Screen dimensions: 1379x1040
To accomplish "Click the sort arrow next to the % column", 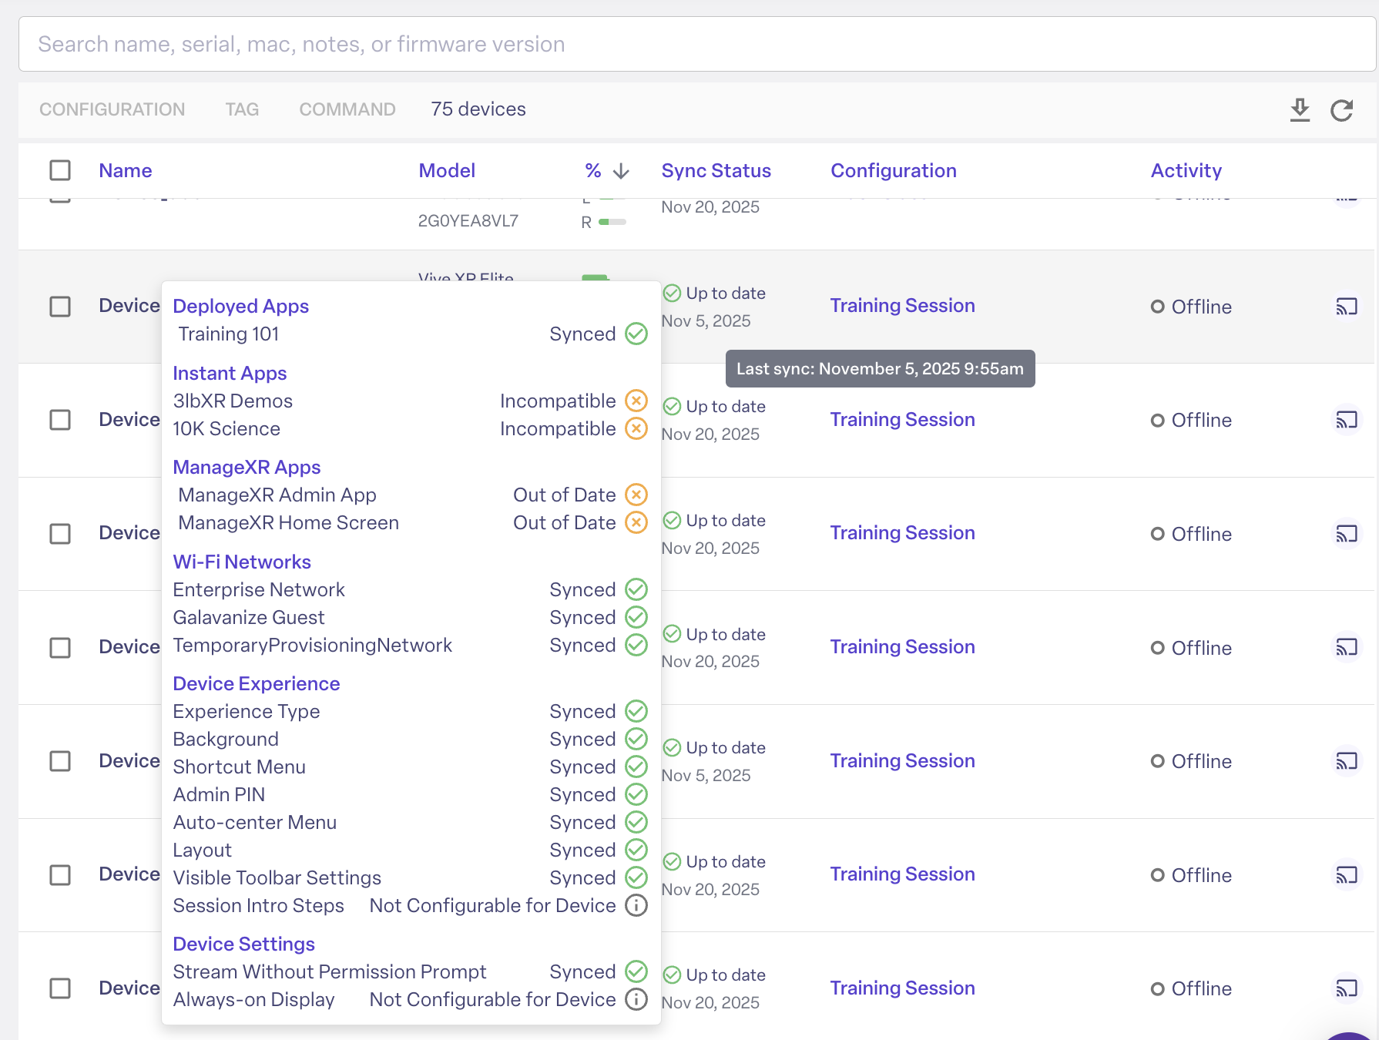I will click(619, 170).
